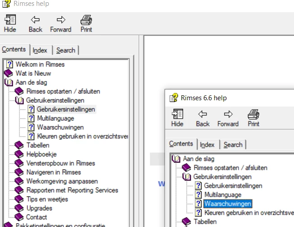Click Forward arrow in Rimses help window
Viewport: 294px width, 227px height.
[x=61, y=20]
